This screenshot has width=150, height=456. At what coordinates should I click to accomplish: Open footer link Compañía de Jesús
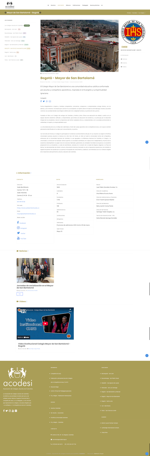tap(56, 373)
